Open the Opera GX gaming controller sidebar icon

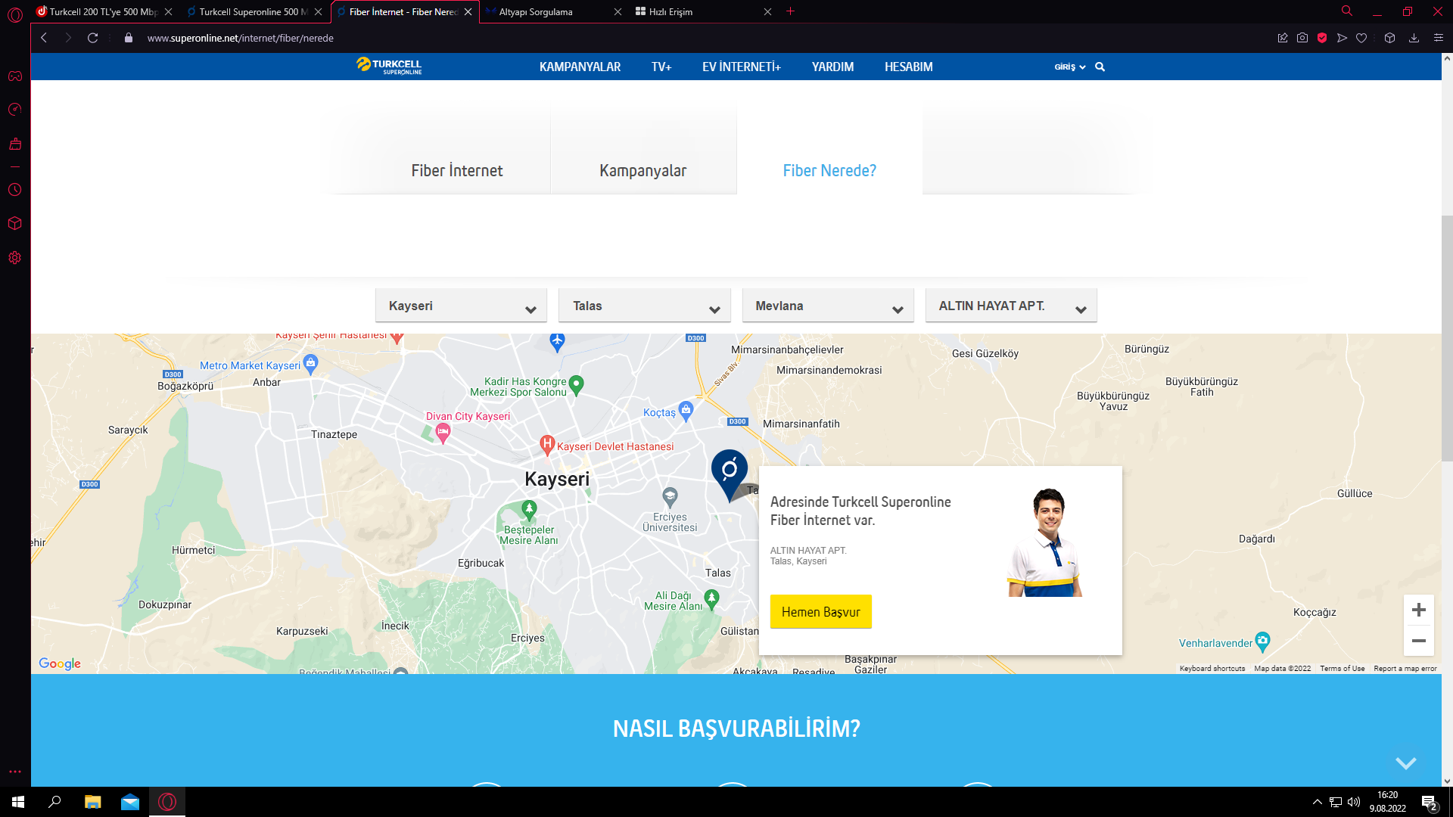[x=14, y=76]
